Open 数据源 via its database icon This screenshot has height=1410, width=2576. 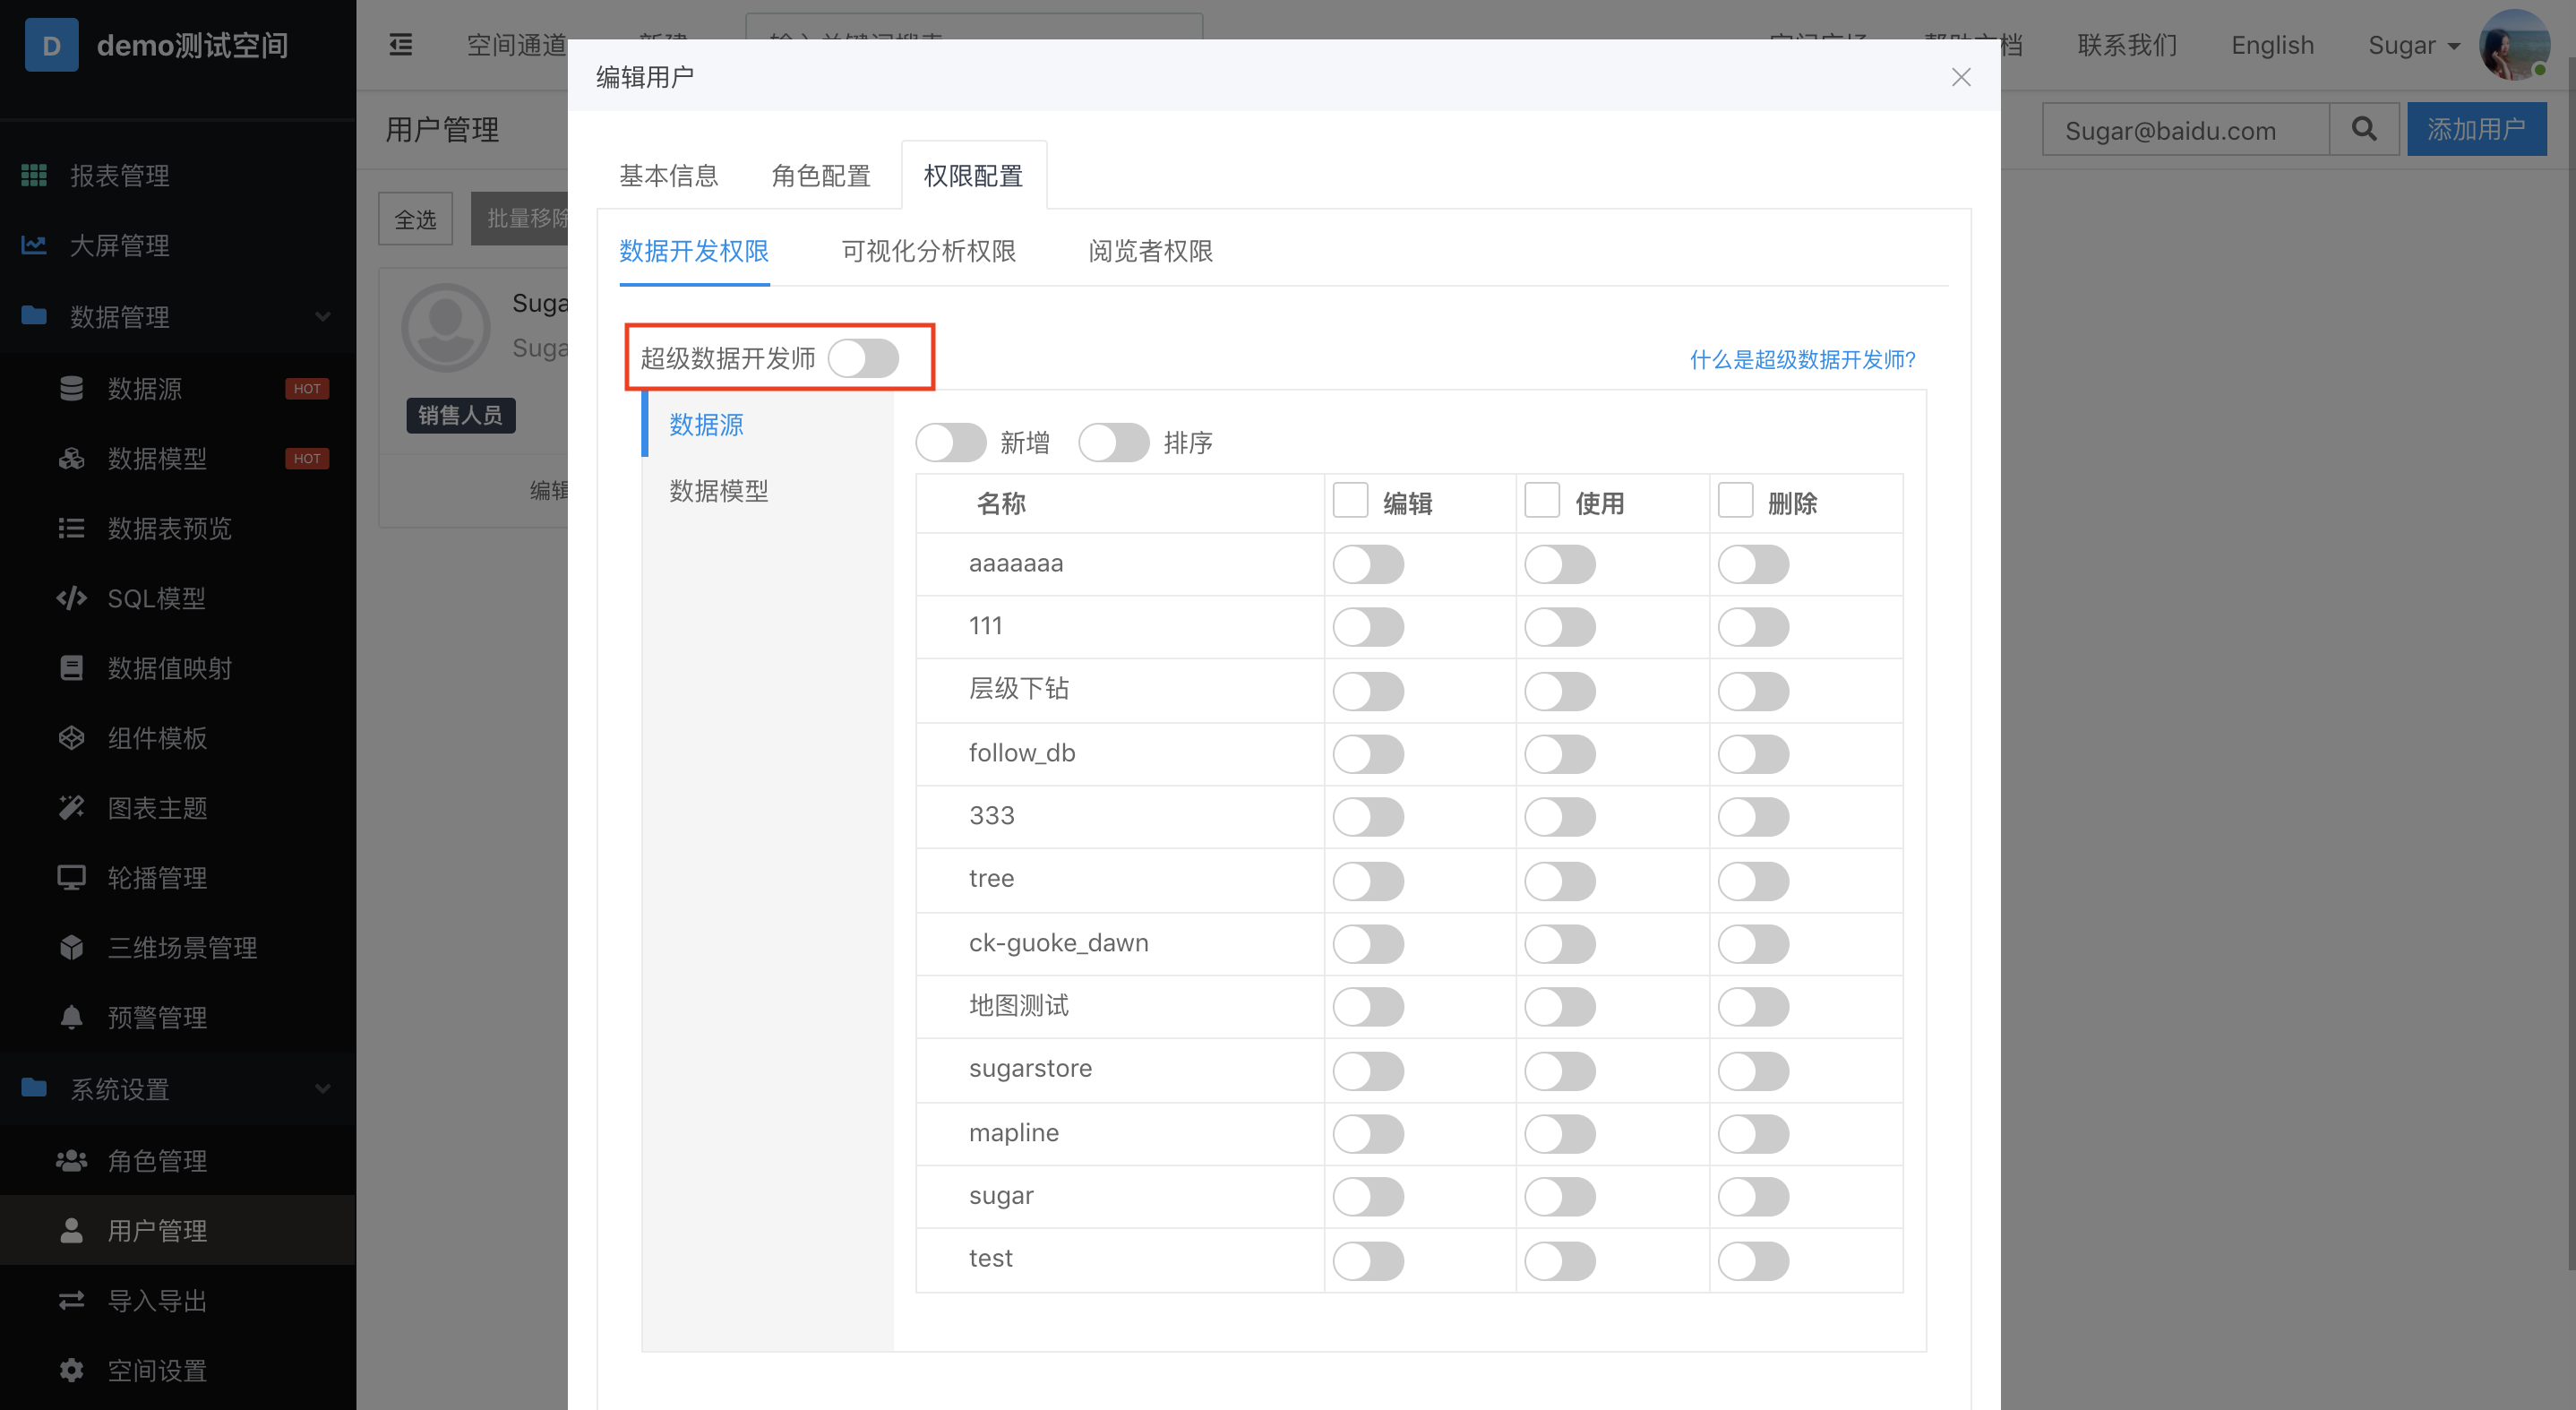(71, 388)
